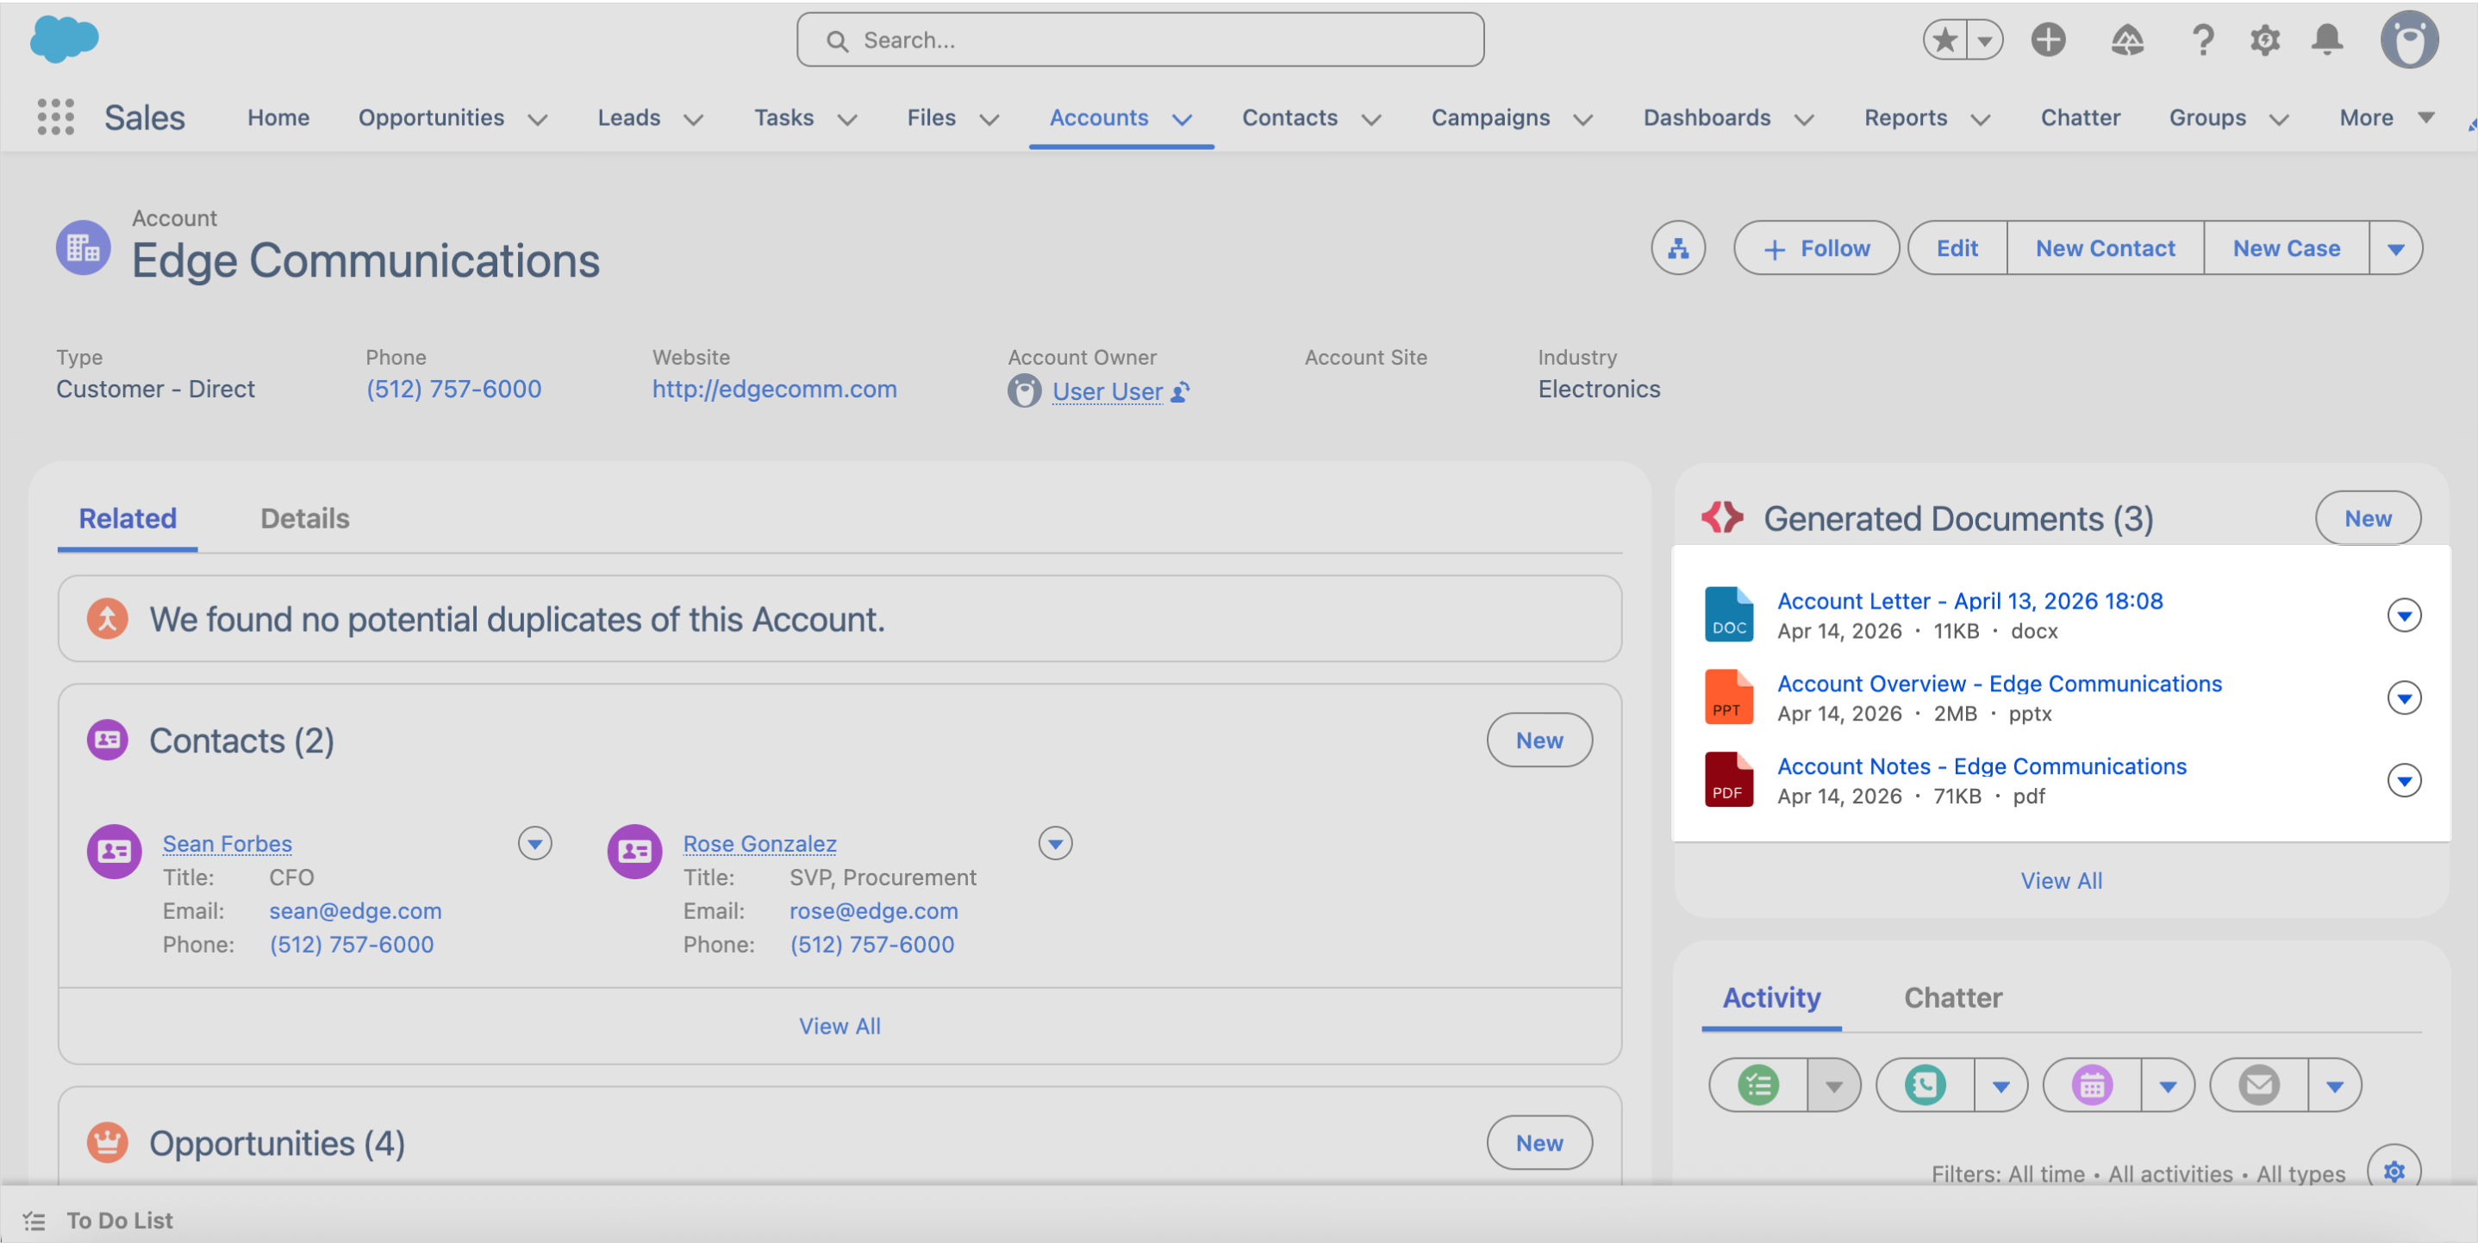Open the Chatter nav item
This screenshot has height=1243, width=2478.
tap(2080, 117)
